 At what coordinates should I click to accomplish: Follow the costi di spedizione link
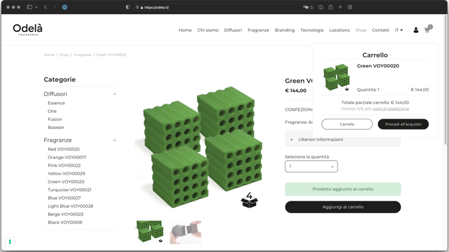coord(391,109)
